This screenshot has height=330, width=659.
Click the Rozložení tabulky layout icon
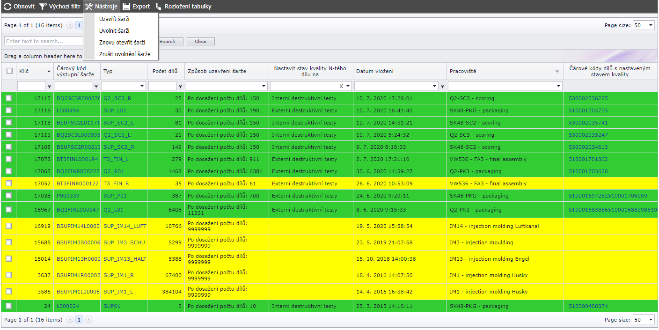(159, 7)
